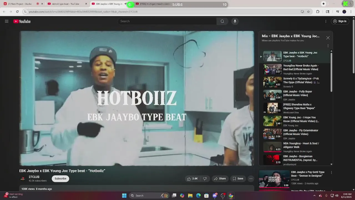Reload the page in Chrome
The height and width of the screenshot is (200, 355).
(17, 12)
